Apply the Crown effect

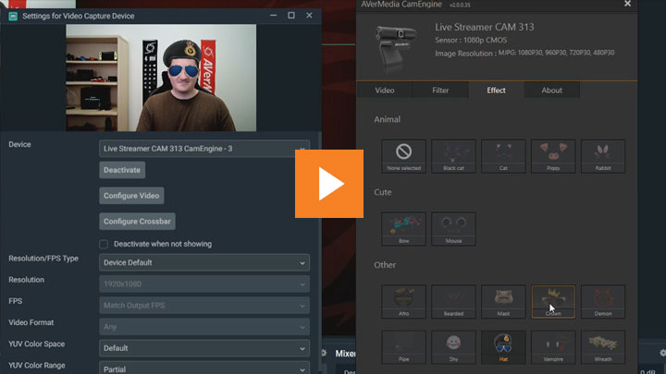[553, 301]
